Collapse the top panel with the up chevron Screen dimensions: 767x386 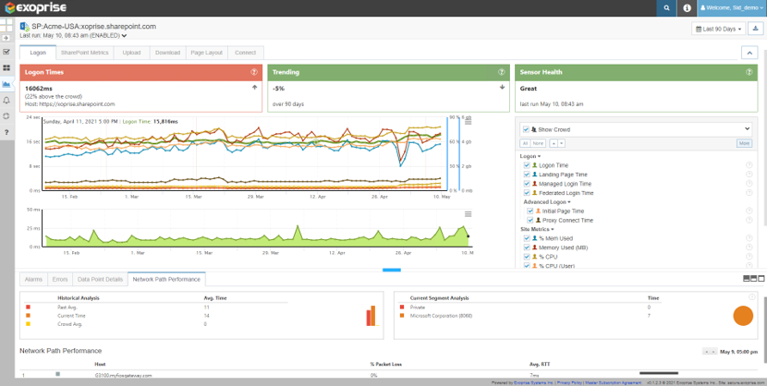point(749,53)
